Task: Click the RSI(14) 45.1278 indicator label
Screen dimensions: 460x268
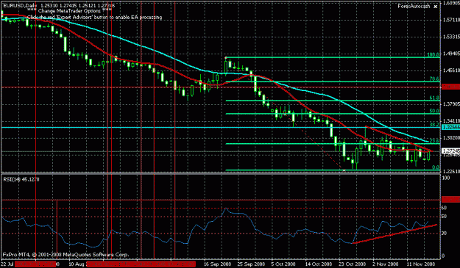Action: coord(21,179)
